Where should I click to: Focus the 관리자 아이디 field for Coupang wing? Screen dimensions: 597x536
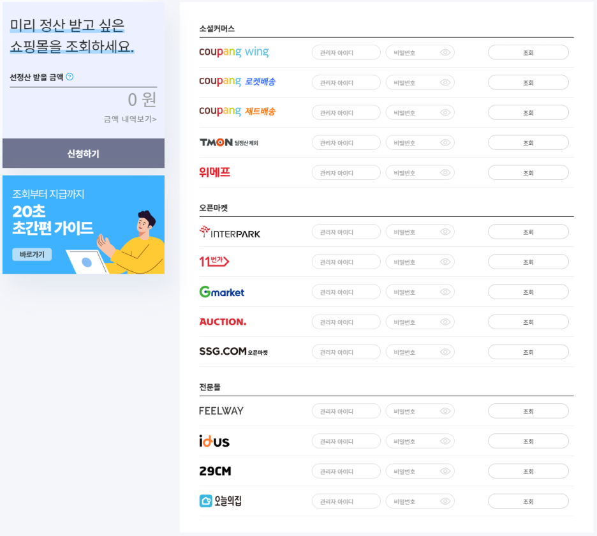[346, 52]
